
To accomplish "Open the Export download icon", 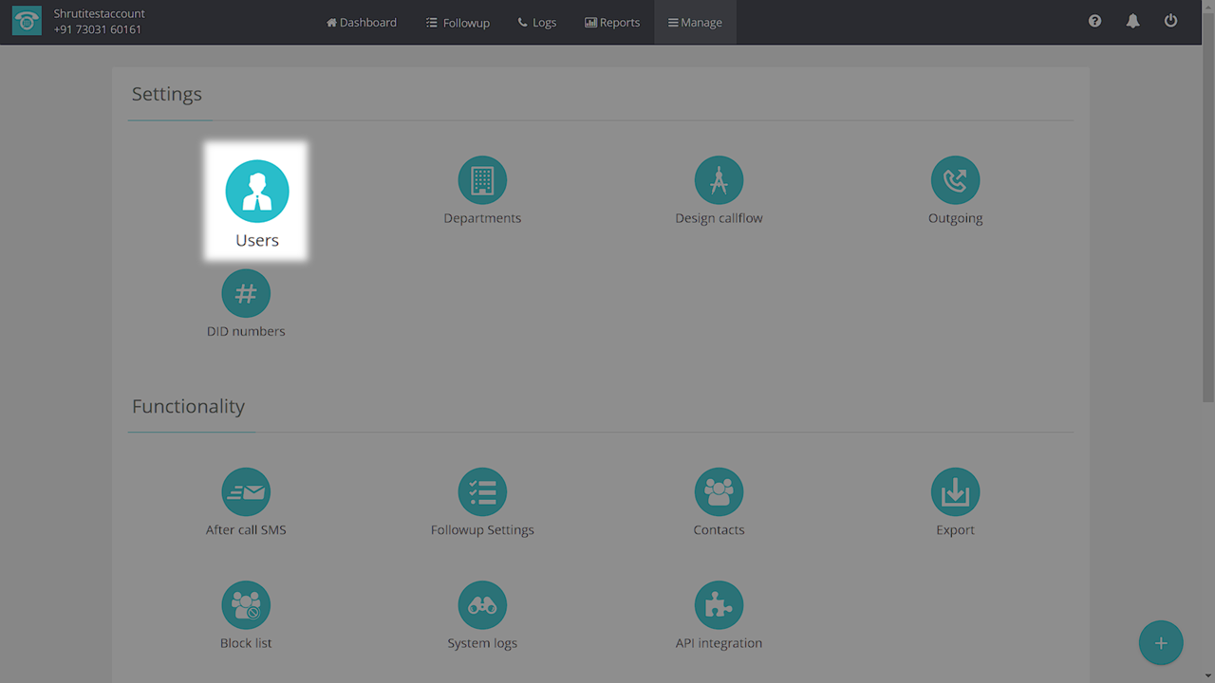I will 955,492.
